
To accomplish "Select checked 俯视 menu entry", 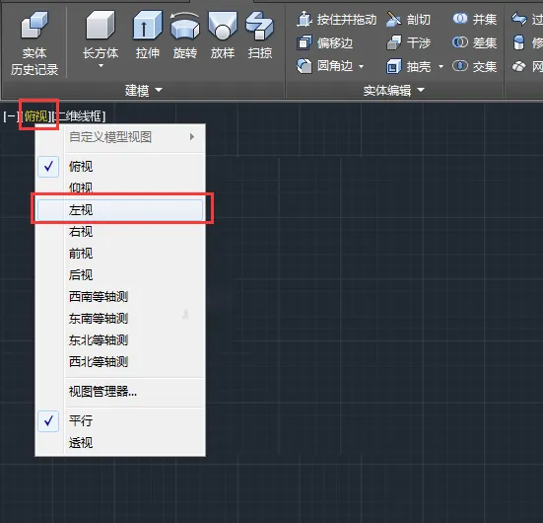I will 120,167.
